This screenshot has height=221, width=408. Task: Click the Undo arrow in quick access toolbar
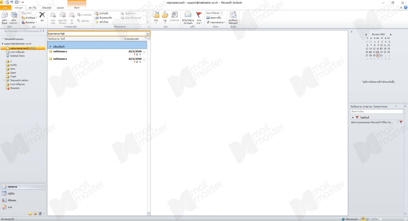pos(11,2)
